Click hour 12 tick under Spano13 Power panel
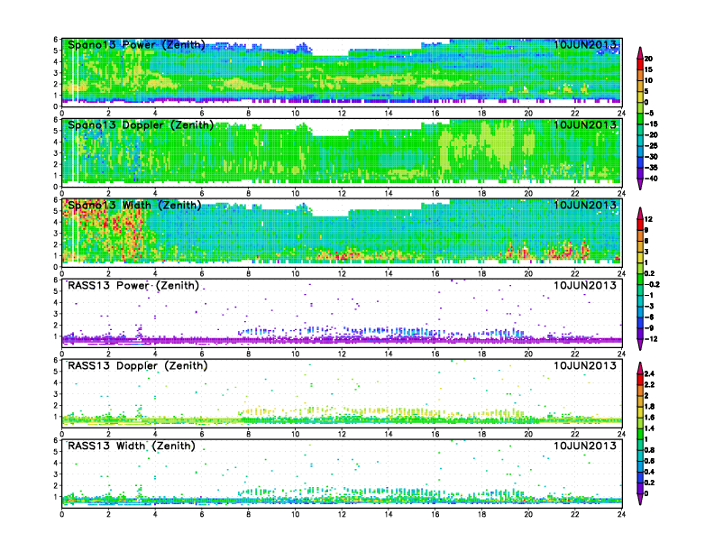The width and height of the screenshot is (714, 552). (x=342, y=113)
